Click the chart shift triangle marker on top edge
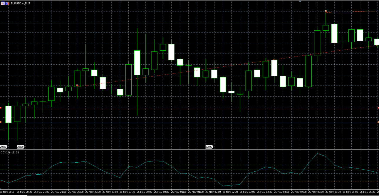Viewport: 379px width, 196px height. click(x=300, y=2)
